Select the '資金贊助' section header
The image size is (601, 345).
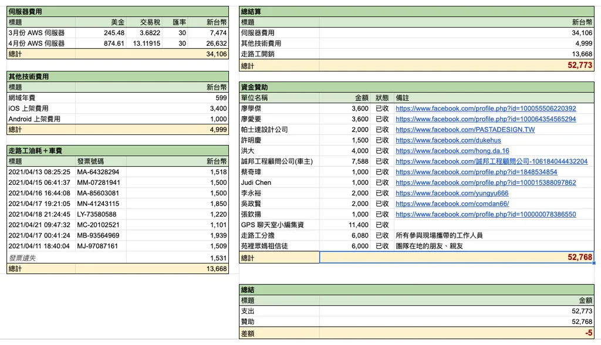[x=417, y=87]
